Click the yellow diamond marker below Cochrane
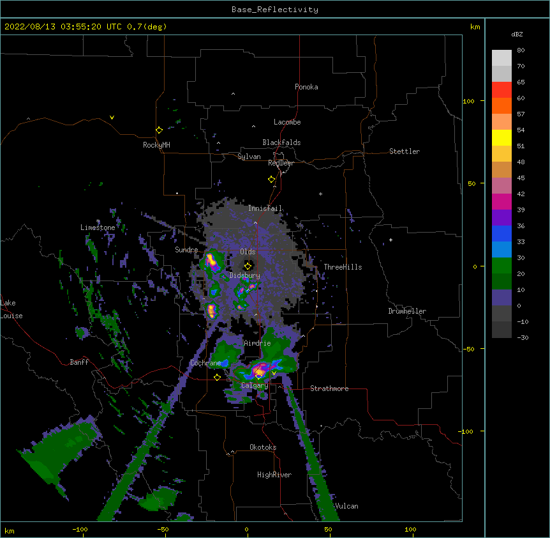This screenshot has width=550, height=538. pos(217,378)
